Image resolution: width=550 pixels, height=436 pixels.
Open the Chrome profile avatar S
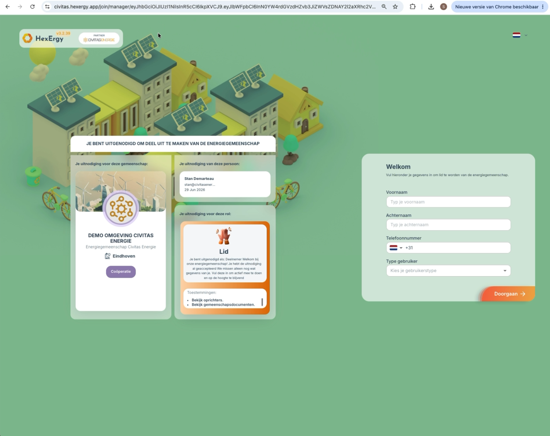tap(443, 7)
